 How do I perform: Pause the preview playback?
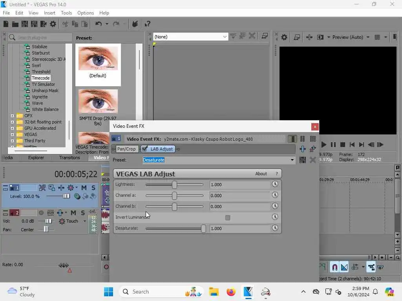pos(333,145)
